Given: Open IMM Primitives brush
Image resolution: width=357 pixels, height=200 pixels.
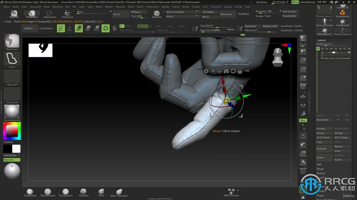Looking at the screenshot, I should (231, 192).
